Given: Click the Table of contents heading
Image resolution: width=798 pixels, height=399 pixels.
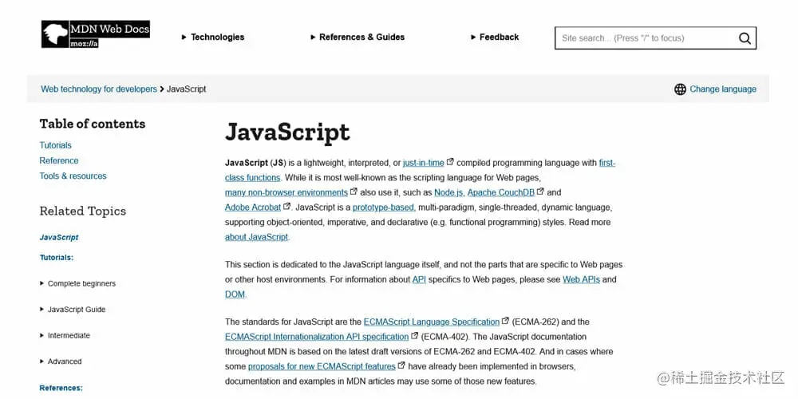Looking at the screenshot, I should pos(92,124).
